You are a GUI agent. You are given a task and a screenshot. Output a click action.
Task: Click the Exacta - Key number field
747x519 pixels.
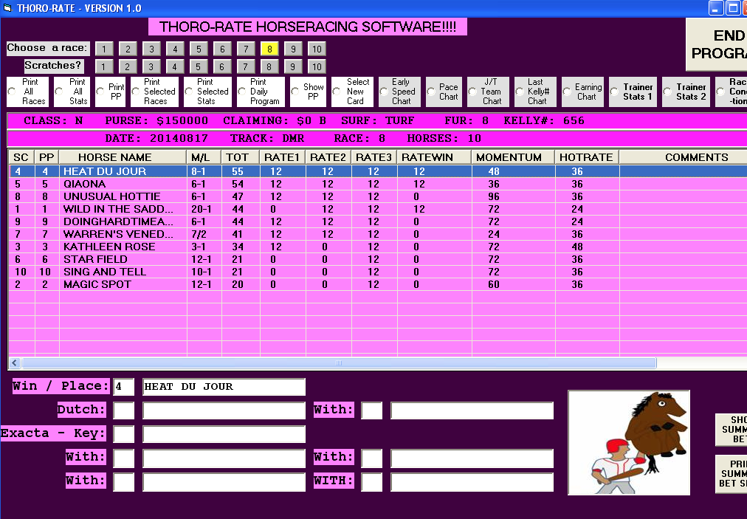point(123,433)
